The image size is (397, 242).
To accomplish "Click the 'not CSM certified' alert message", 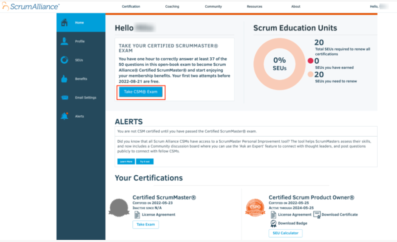I will (x=187, y=131).
